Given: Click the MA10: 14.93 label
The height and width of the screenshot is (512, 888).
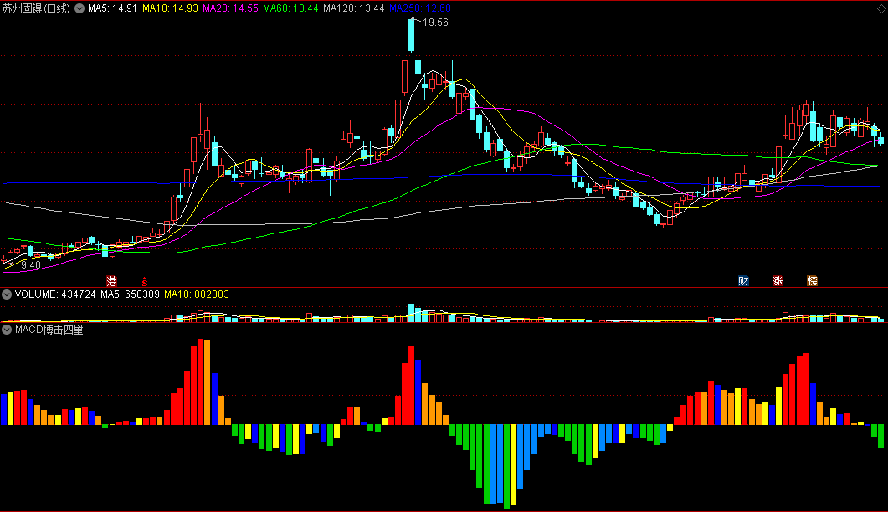Looking at the screenshot, I should [x=170, y=8].
